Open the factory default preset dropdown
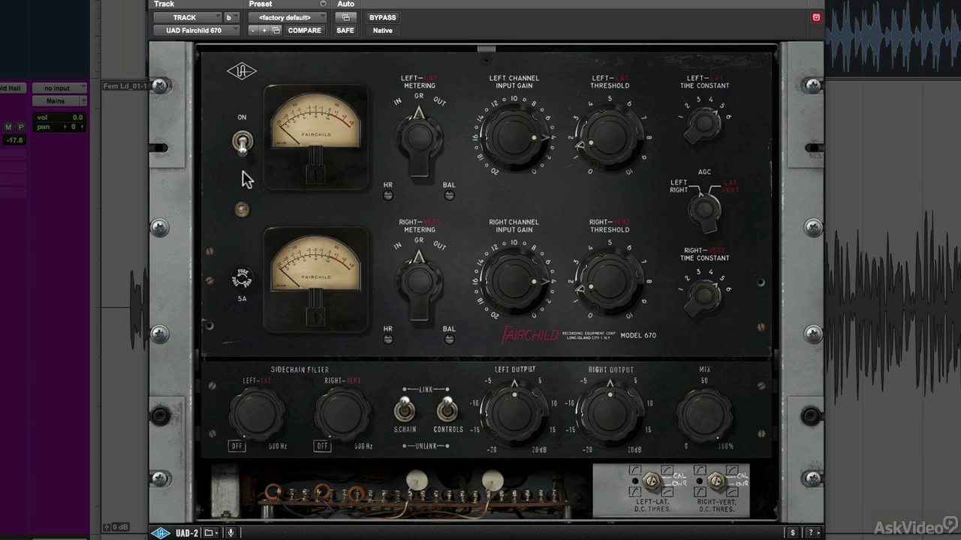This screenshot has width=961, height=540. (x=288, y=17)
